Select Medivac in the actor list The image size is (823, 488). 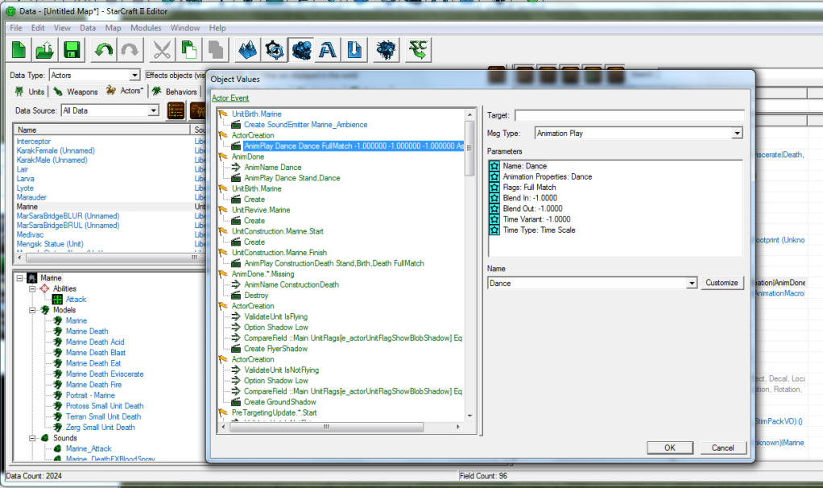[30, 234]
